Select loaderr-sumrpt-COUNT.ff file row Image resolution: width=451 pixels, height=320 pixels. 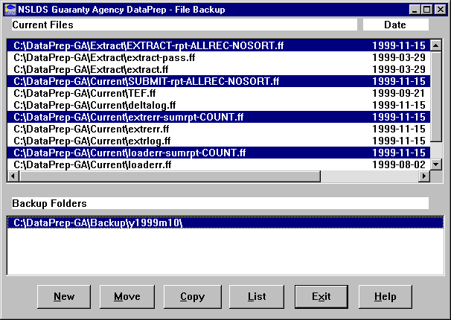(219, 153)
